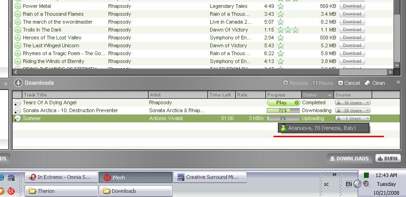Click the Rate column header

[x=250, y=95]
